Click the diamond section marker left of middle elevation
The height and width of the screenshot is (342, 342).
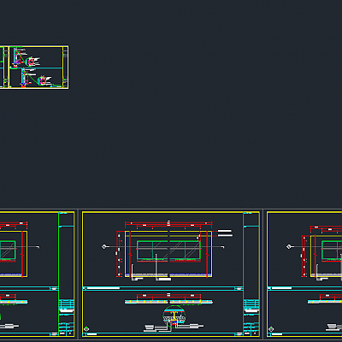(104, 247)
